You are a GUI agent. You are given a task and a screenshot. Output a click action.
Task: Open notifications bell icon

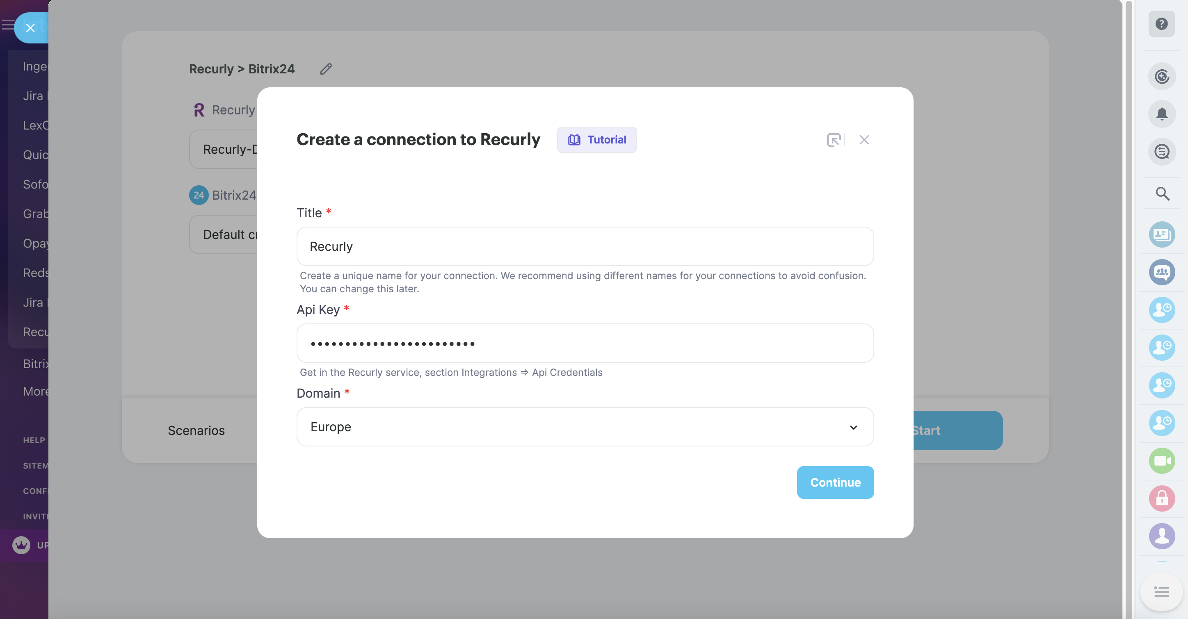coord(1161,114)
